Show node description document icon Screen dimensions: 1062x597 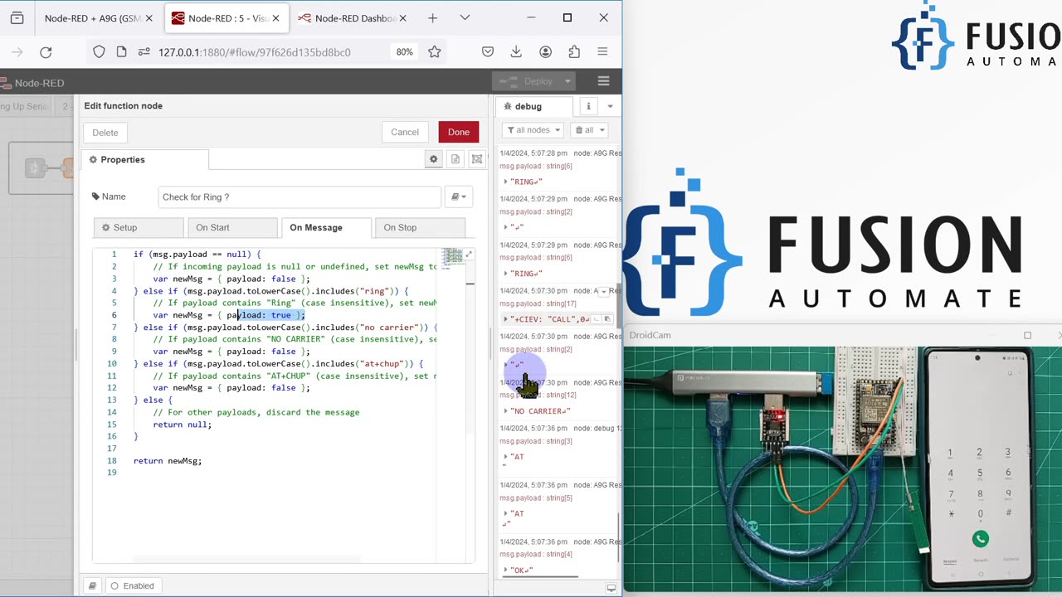pos(455,159)
